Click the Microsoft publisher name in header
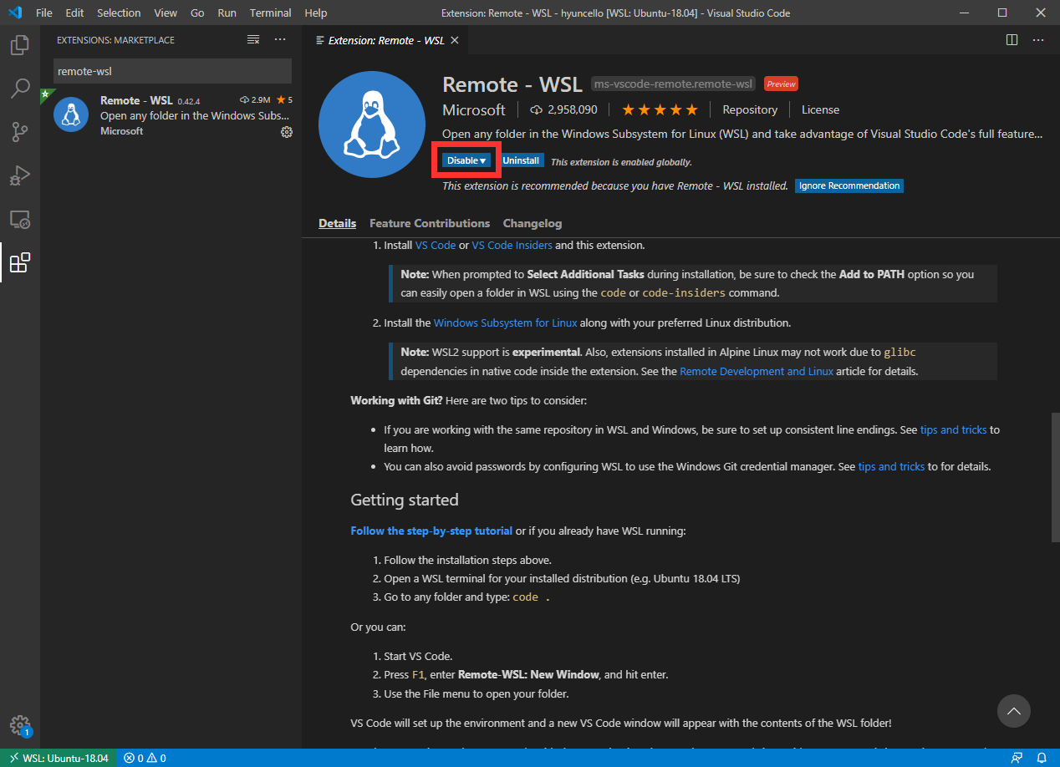The width and height of the screenshot is (1060, 767). pyautogui.click(x=474, y=109)
